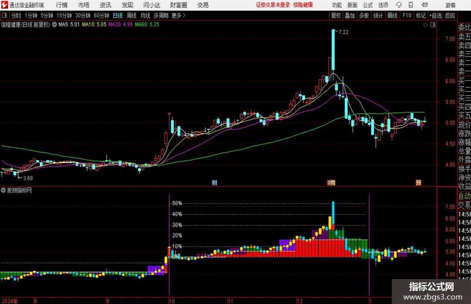Select the 周线 period tab
This screenshot has height=304, width=471.
click(131, 15)
